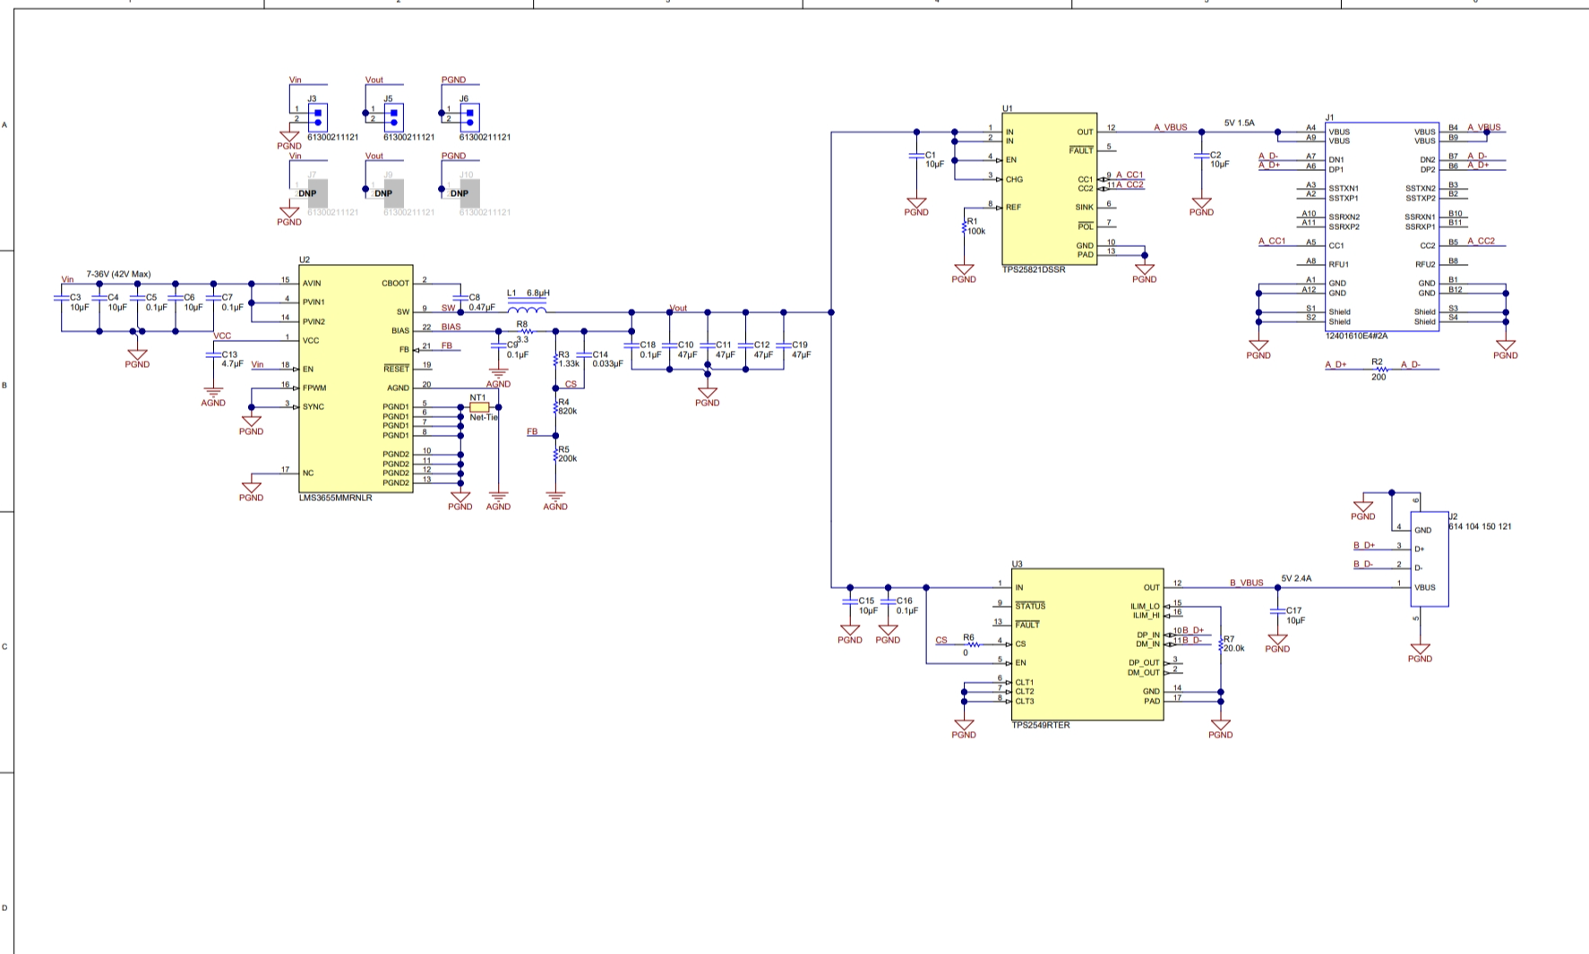Click the VCC net label
The height and width of the screenshot is (954, 1589).
pyautogui.click(x=222, y=336)
